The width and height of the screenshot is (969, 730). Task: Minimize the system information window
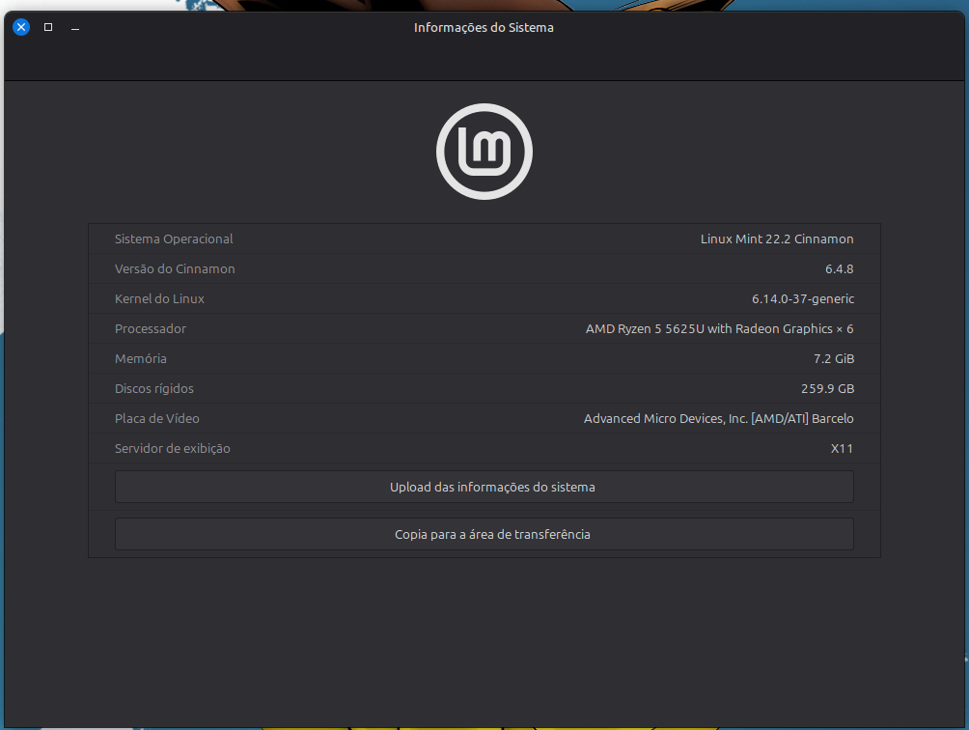point(75,28)
